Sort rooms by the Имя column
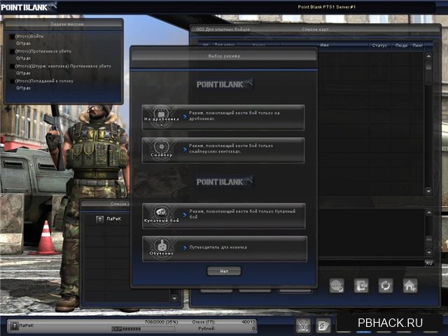The height and width of the screenshot is (336, 448). pos(324,45)
